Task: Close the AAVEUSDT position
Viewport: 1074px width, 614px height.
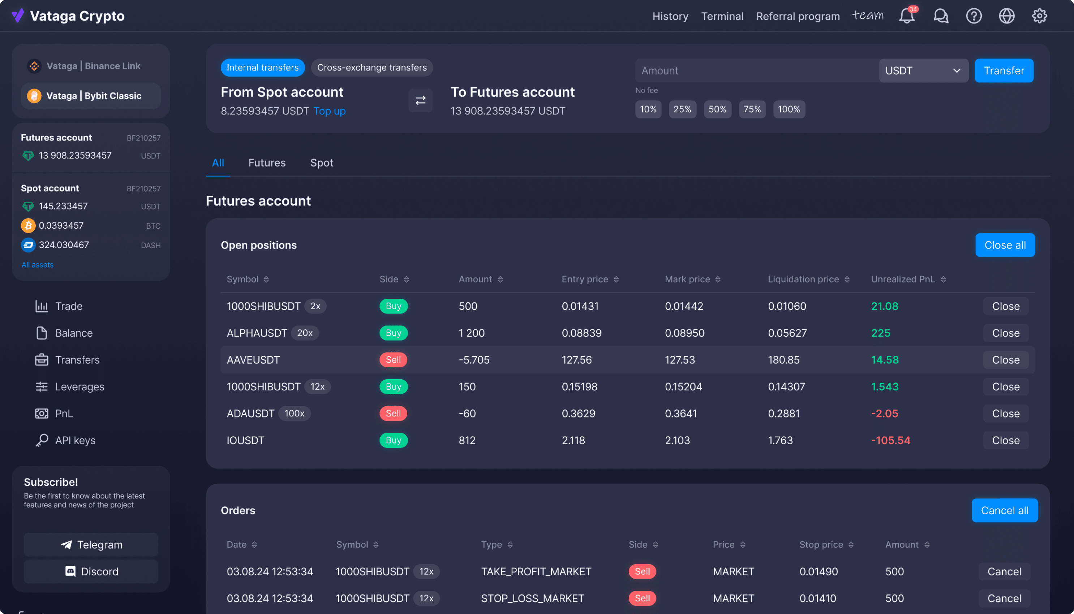Action: (x=1005, y=360)
